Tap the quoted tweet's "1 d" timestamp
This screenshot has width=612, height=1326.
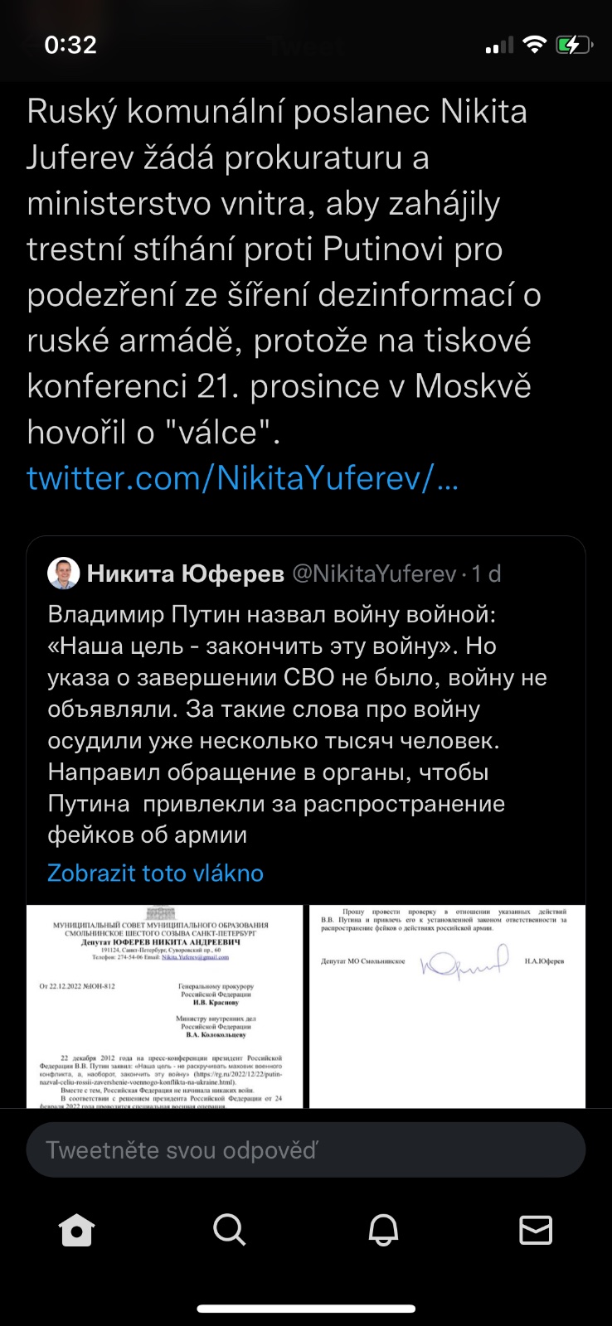point(487,573)
